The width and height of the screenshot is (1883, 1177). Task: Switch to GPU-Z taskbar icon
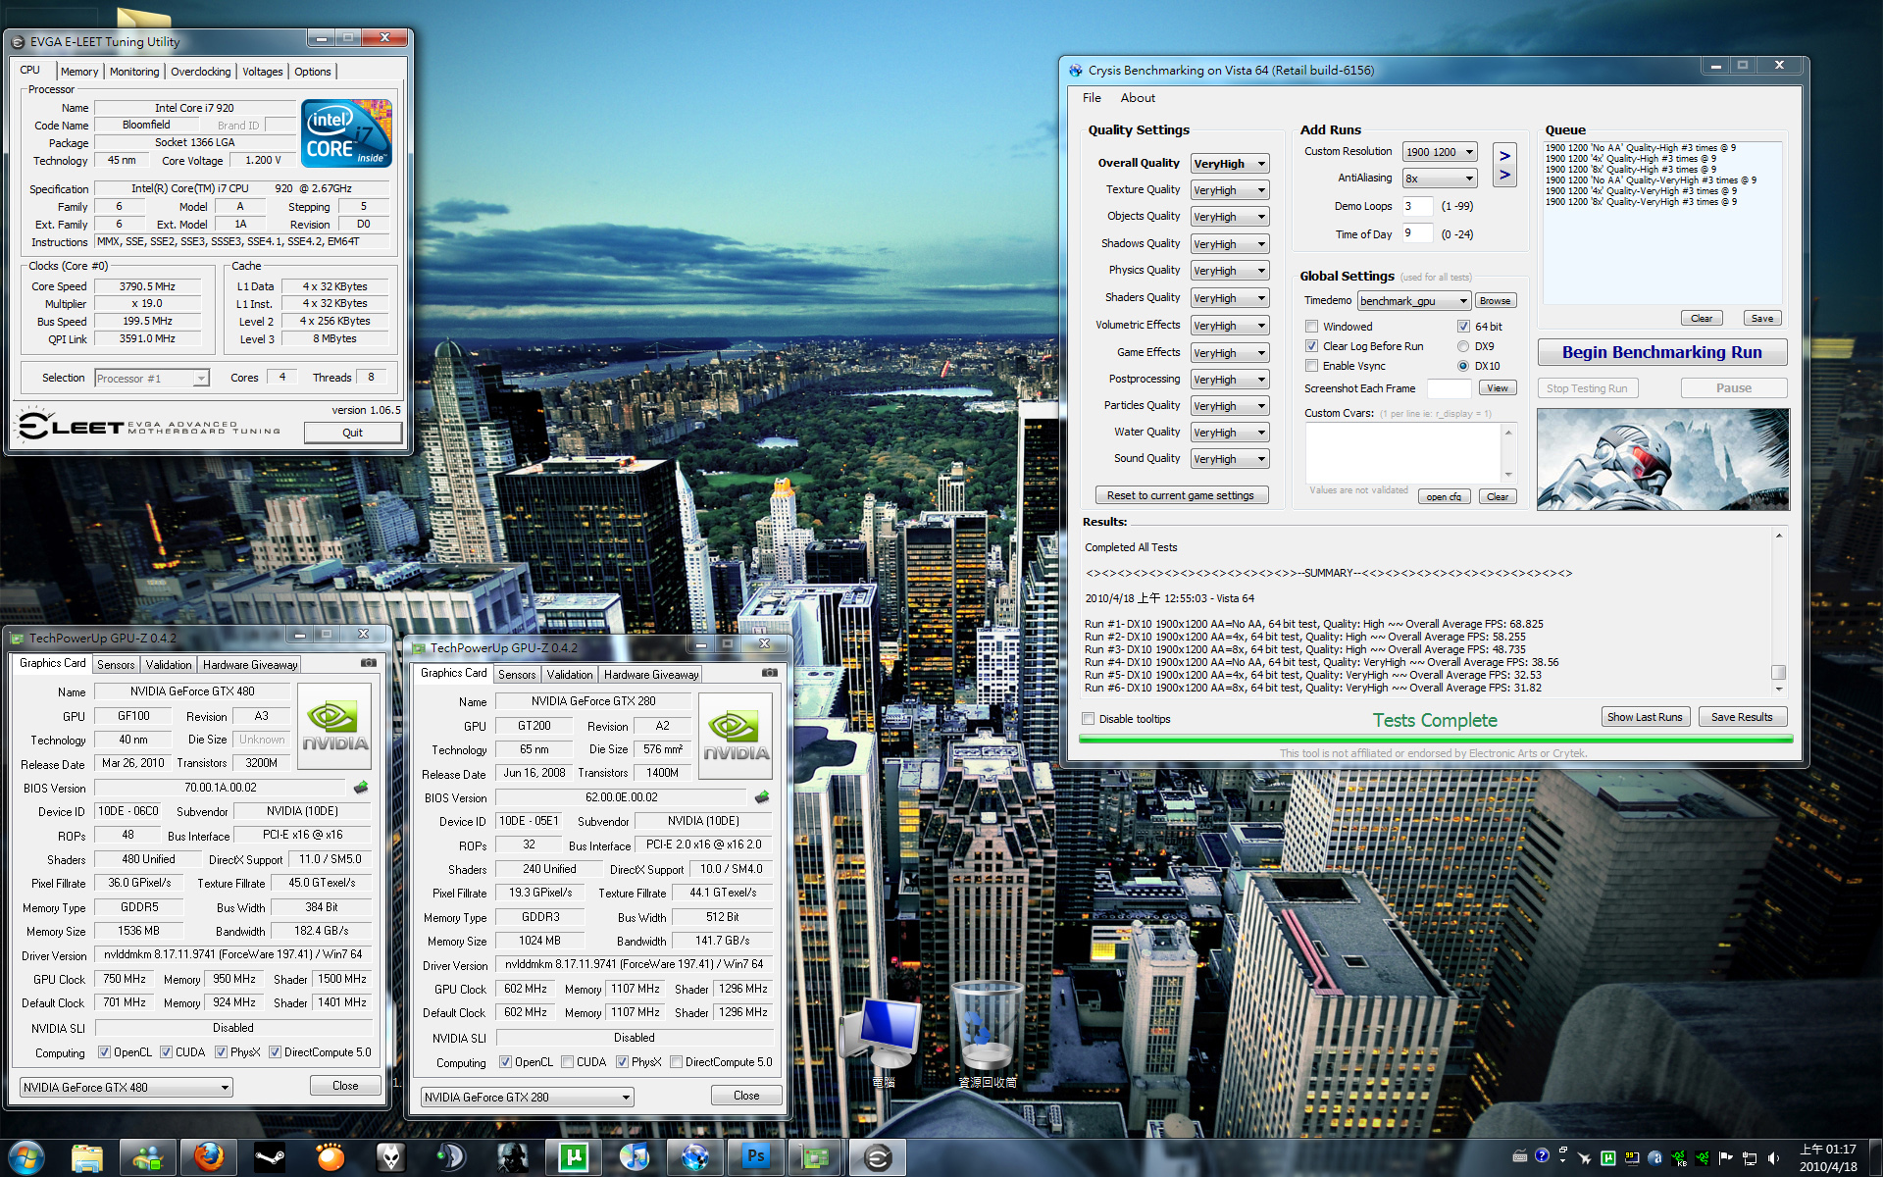point(817,1157)
